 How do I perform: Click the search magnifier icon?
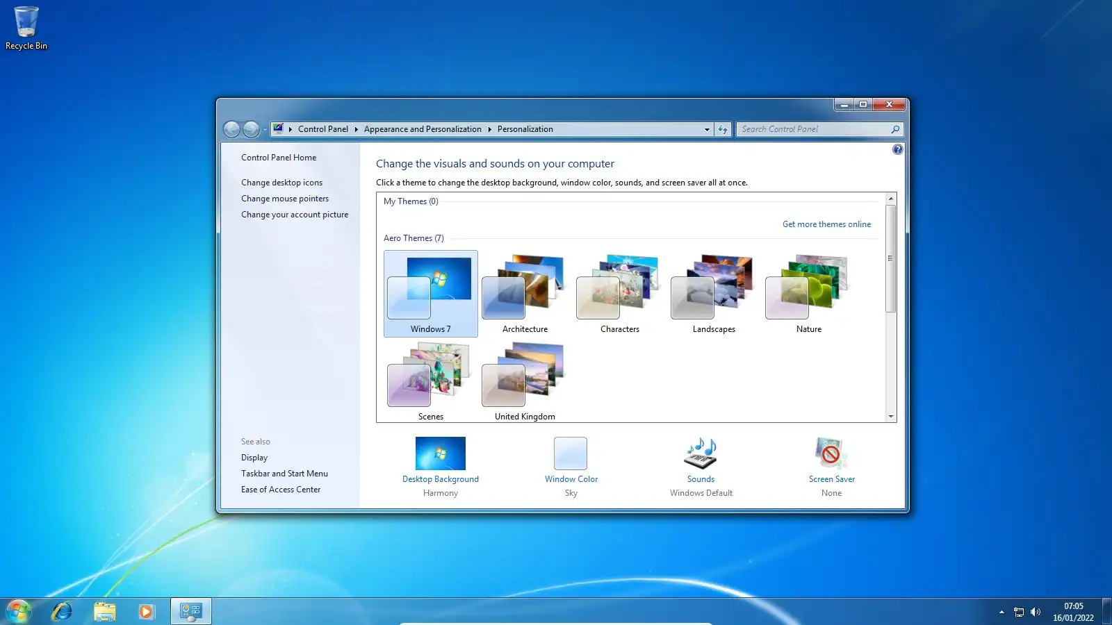point(895,129)
